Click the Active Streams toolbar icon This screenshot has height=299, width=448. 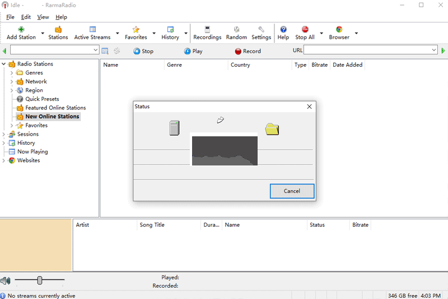click(x=92, y=30)
